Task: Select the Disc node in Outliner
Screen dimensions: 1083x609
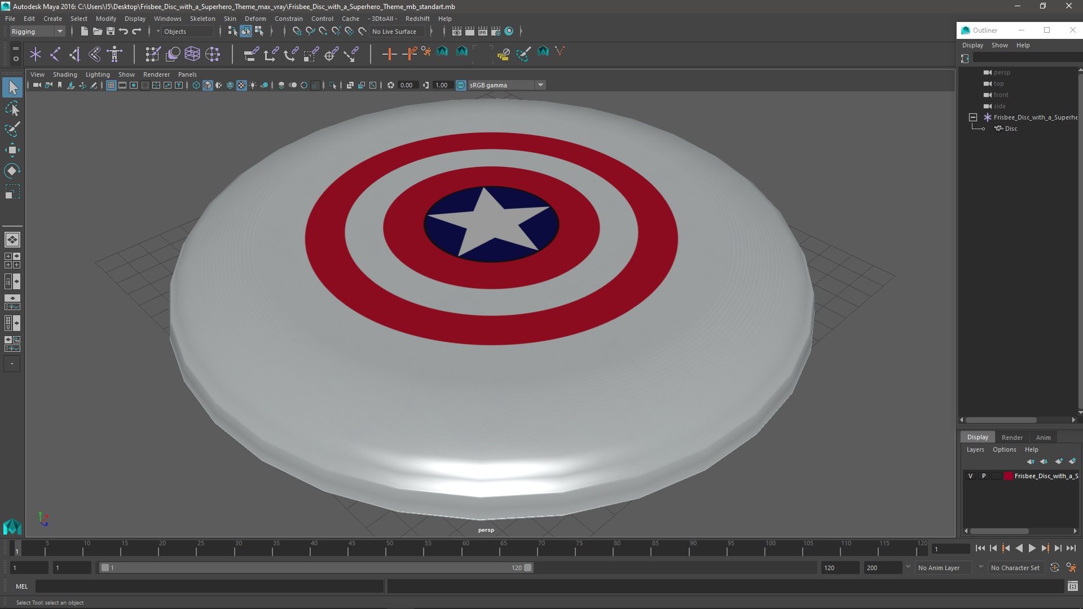Action: click(x=1011, y=129)
